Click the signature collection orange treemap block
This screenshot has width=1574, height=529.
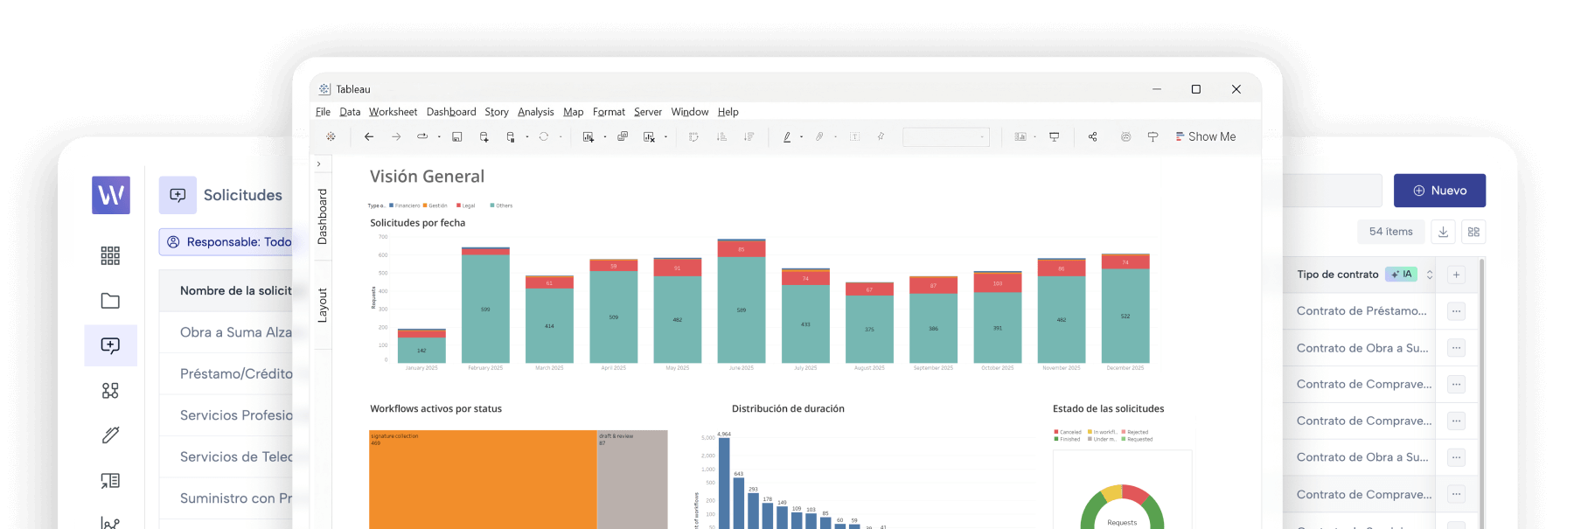pyautogui.click(x=483, y=479)
